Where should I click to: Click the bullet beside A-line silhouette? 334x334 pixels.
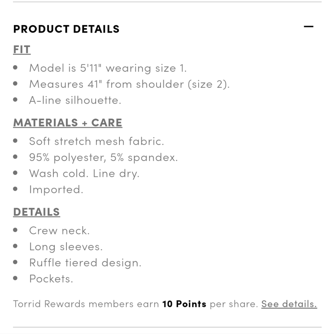pyautogui.click(x=15, y=100)
